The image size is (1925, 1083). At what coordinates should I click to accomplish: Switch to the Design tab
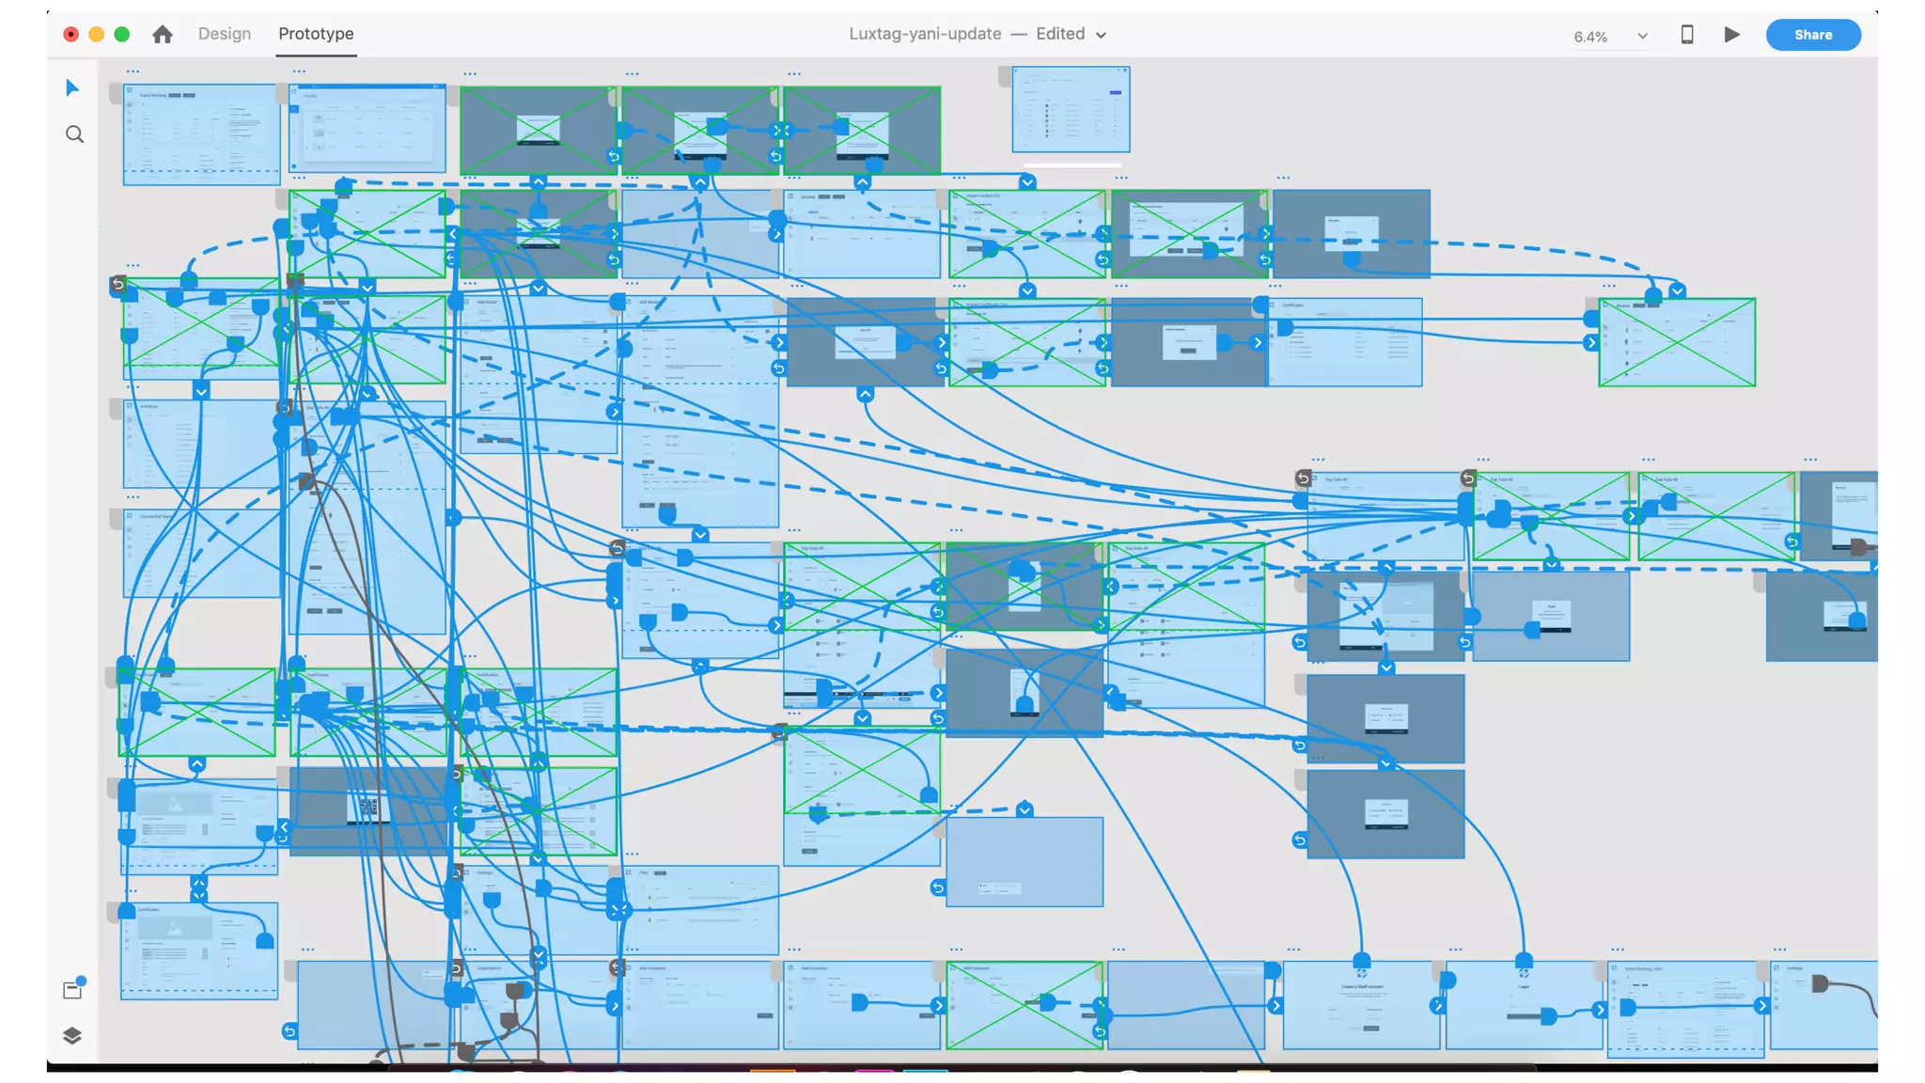(x=225, y=34)
